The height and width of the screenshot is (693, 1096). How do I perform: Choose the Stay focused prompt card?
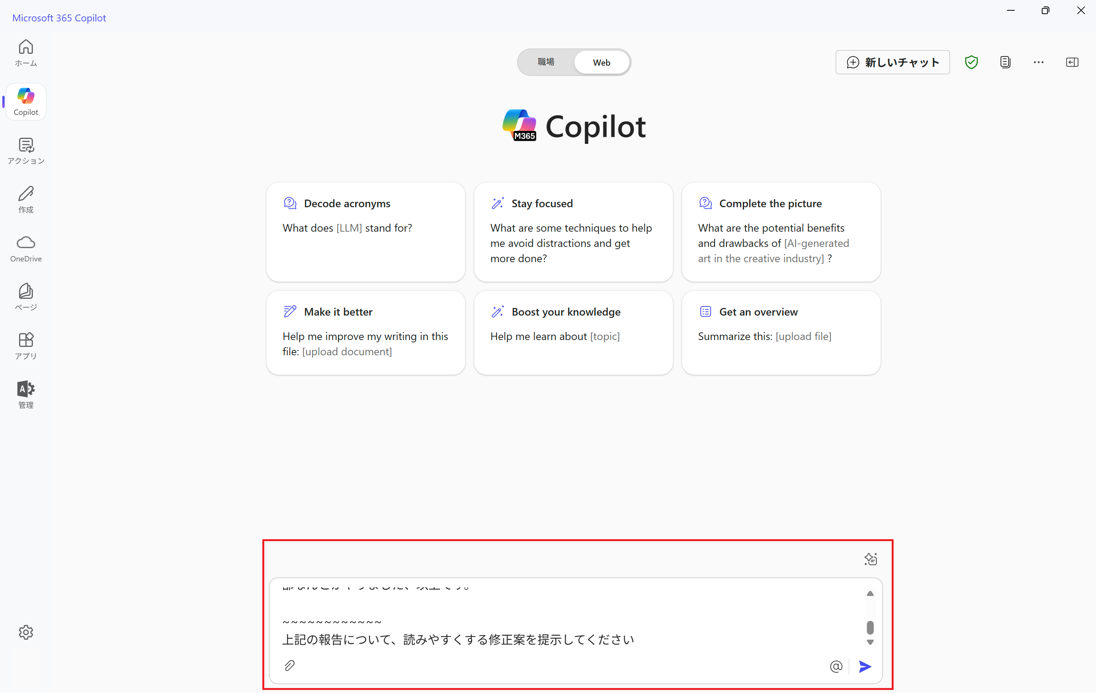tap(574, 232)
